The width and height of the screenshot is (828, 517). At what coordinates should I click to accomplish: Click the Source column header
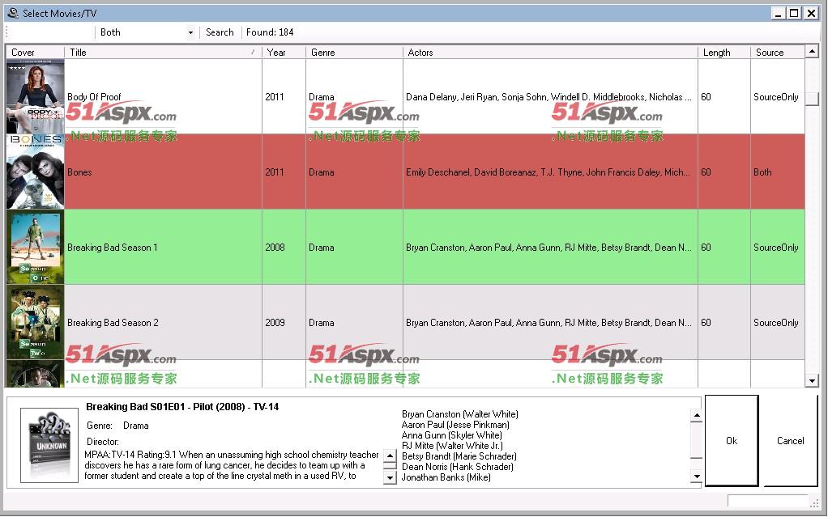coord(776,53)
